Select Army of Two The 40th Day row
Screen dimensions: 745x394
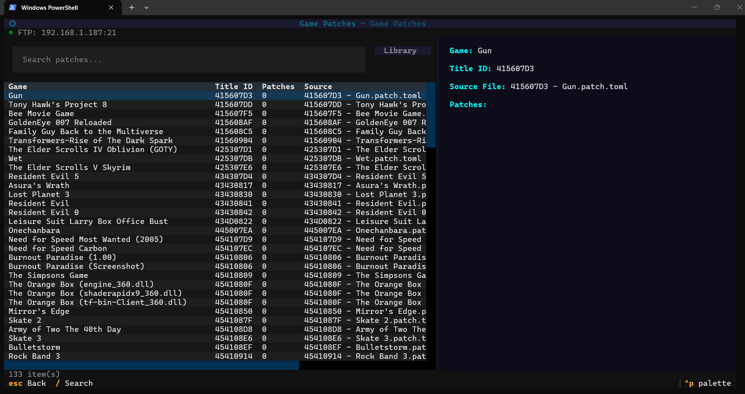215,329
